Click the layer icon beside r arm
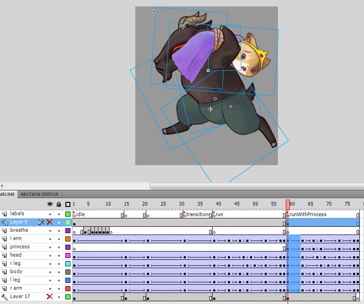364x304 pixels. coord(5,288)
